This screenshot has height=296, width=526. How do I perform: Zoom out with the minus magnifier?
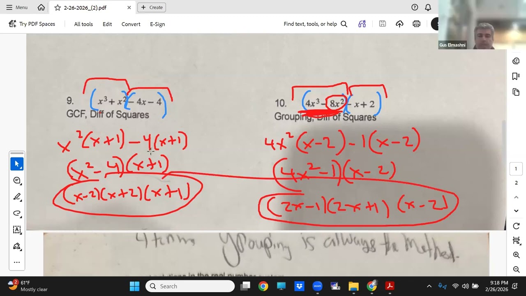(x=516, y=269)
